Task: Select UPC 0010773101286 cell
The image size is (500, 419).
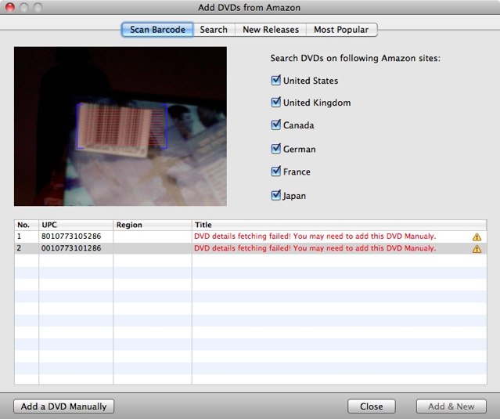Action: [x=76, y=248]
